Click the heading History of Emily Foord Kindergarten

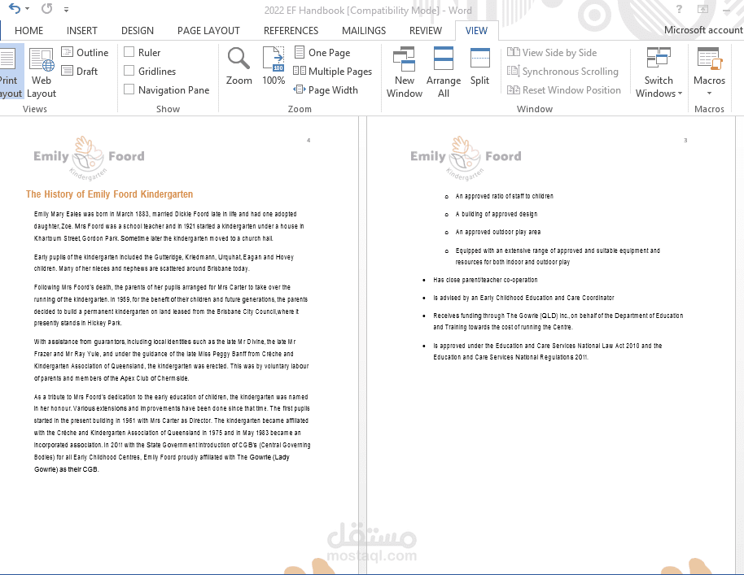pos(110,194)
